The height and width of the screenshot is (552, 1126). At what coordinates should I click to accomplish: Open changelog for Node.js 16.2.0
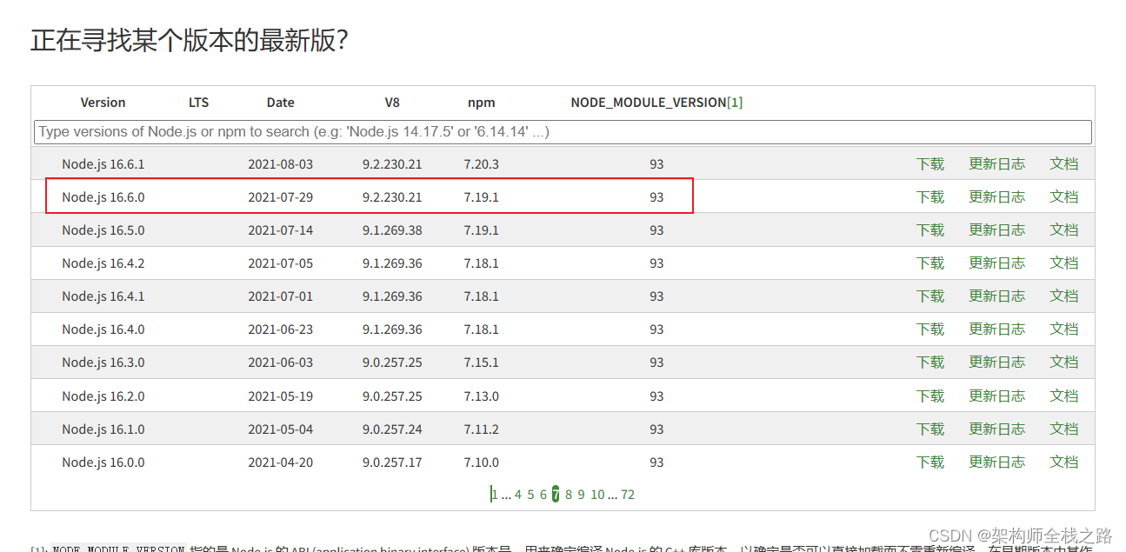tap(996, 396)
